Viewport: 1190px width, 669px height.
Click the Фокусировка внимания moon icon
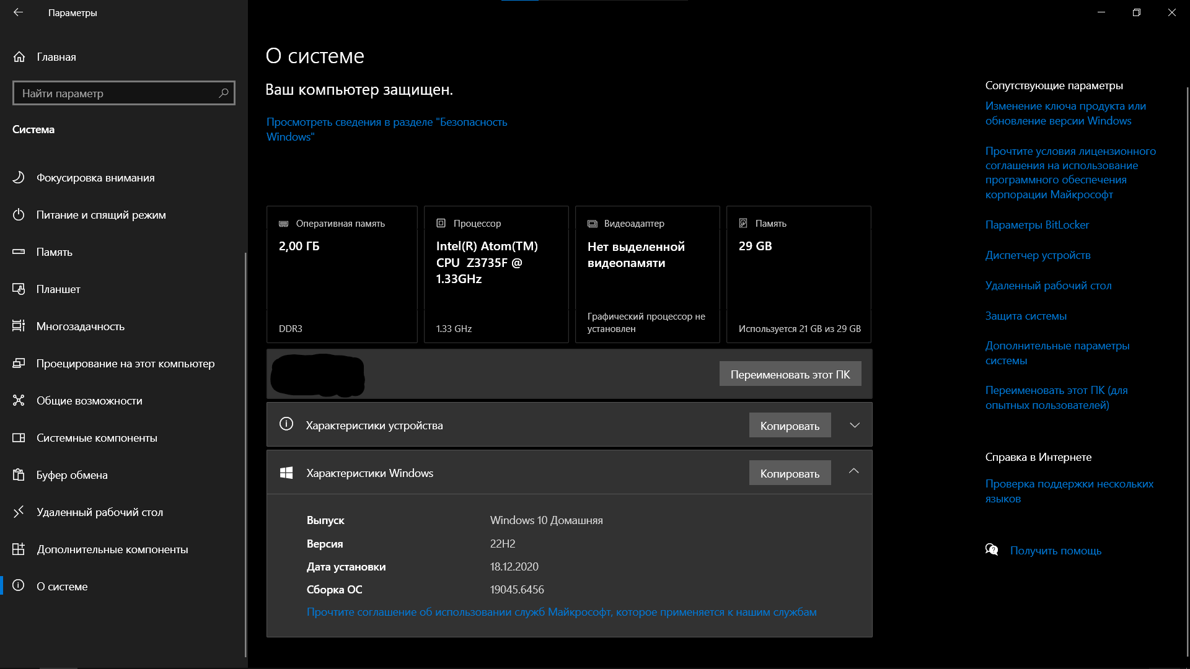click(x=19, y=178)
